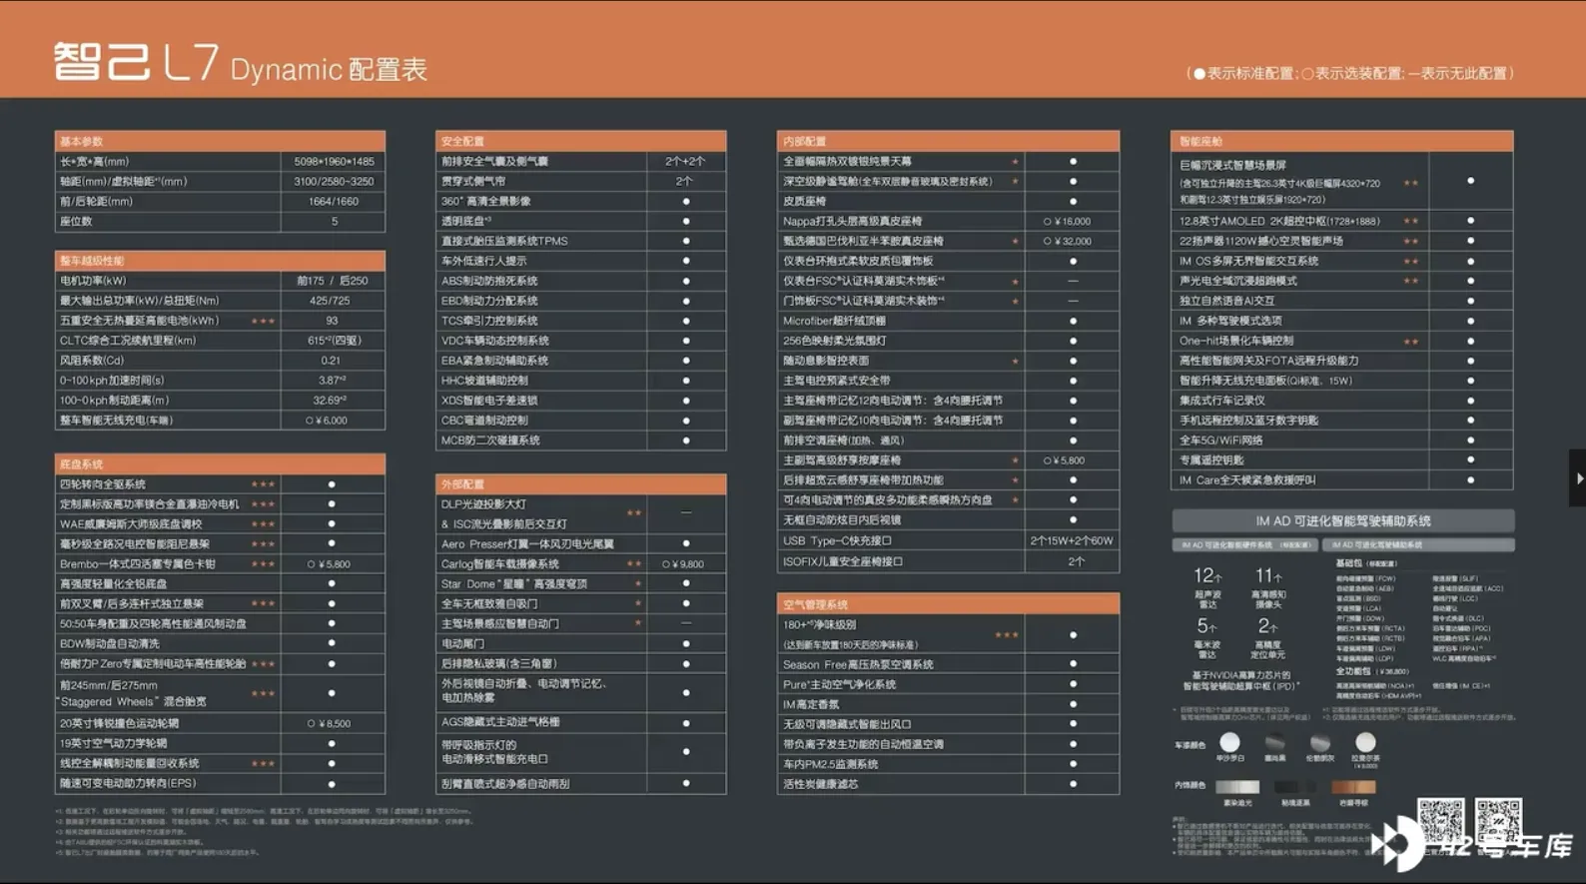1586x884 pixels.
Task: Click the right QR code
Action: (1498, 820)
